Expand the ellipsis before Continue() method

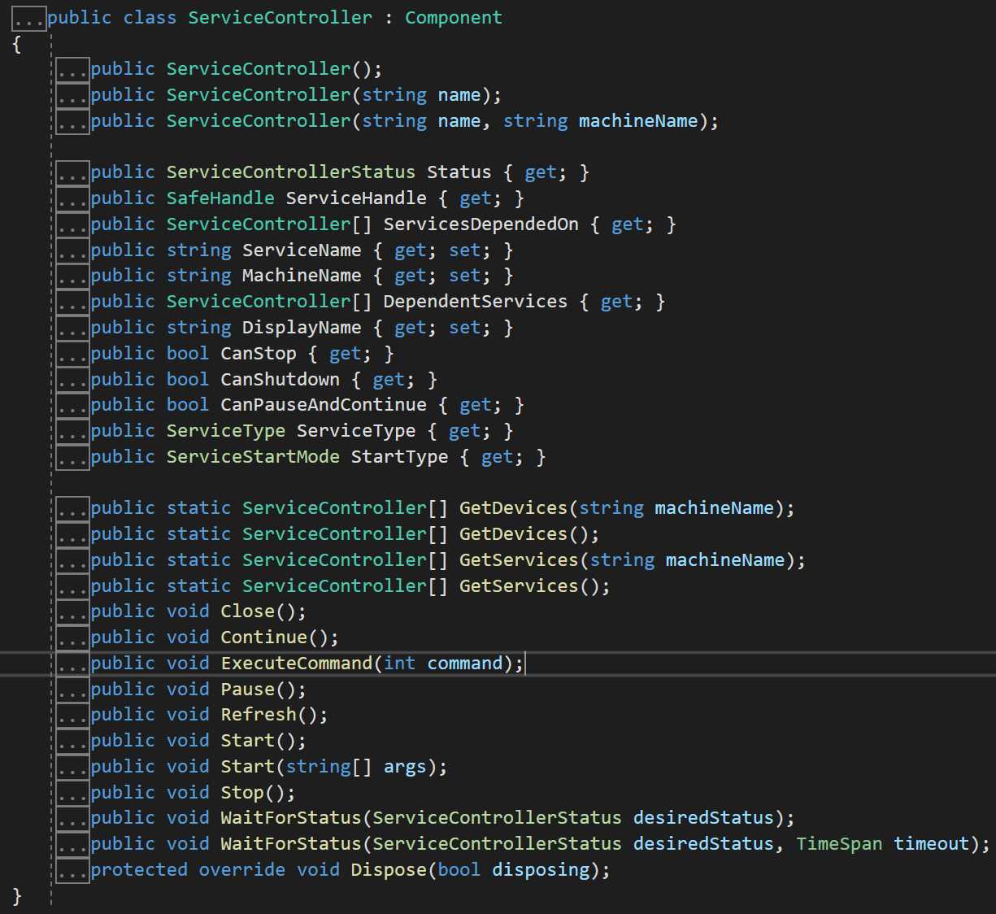click(x=73, y=638)
